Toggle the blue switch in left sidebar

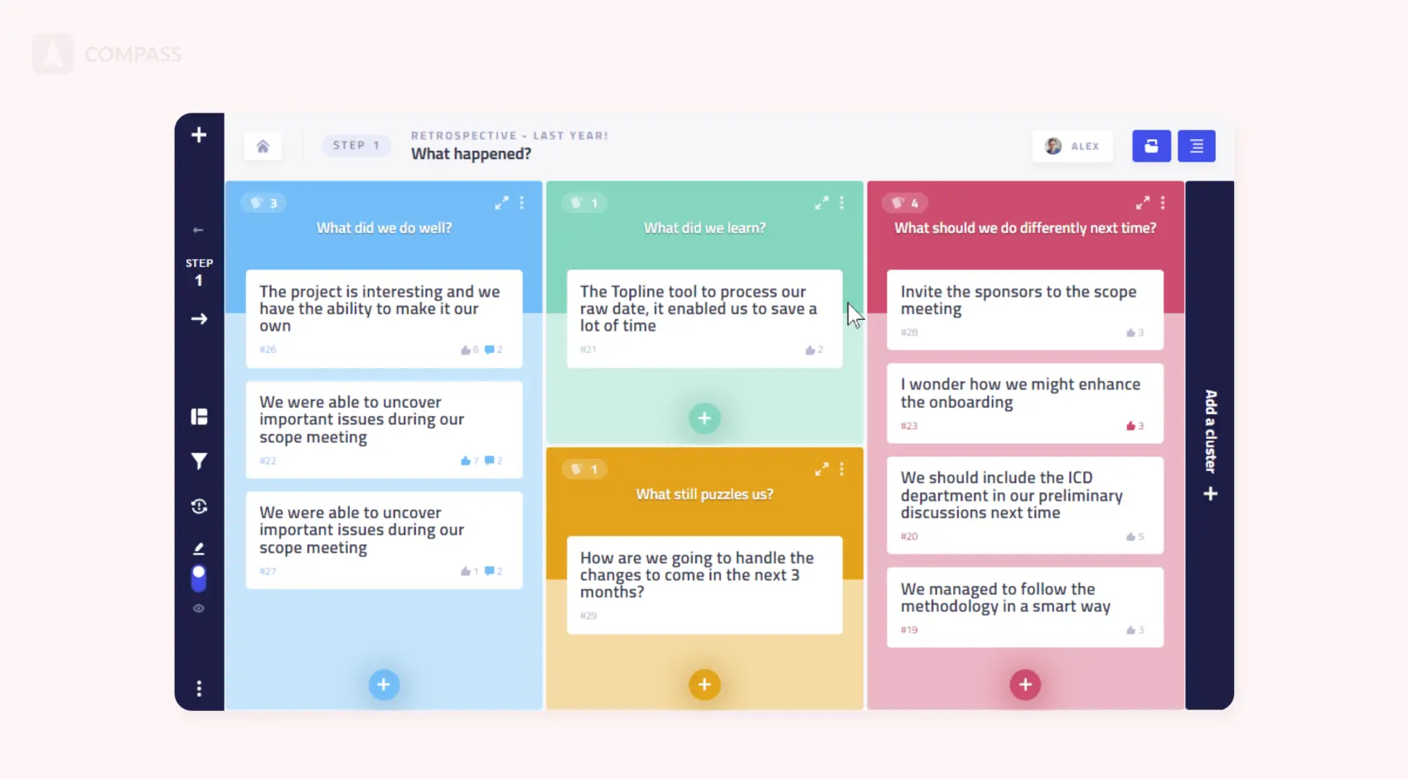199,578
